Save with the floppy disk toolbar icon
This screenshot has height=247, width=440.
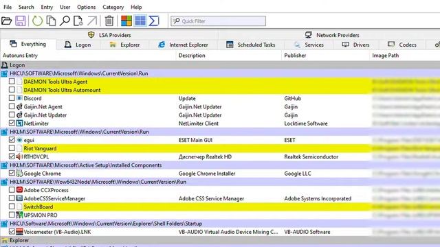pyautogui.click(x=21, y=21)
